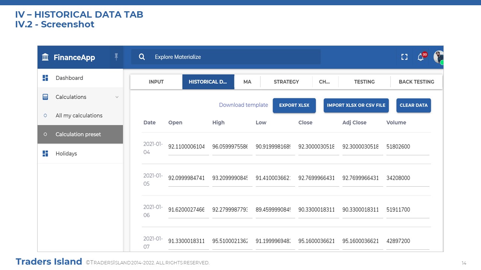Edit the Open value for 2021-01-04
The image size is (481, 270).
[189, 147]
